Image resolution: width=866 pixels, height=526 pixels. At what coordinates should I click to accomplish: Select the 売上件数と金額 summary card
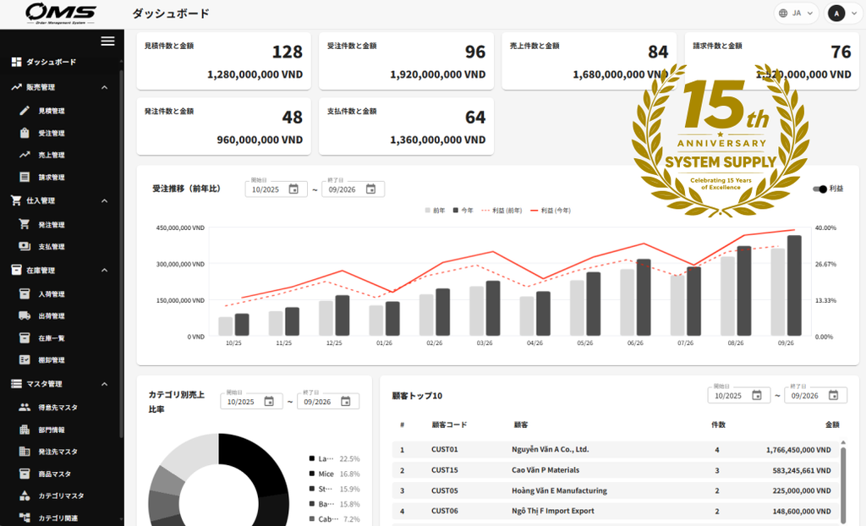(x=589, y=61)
